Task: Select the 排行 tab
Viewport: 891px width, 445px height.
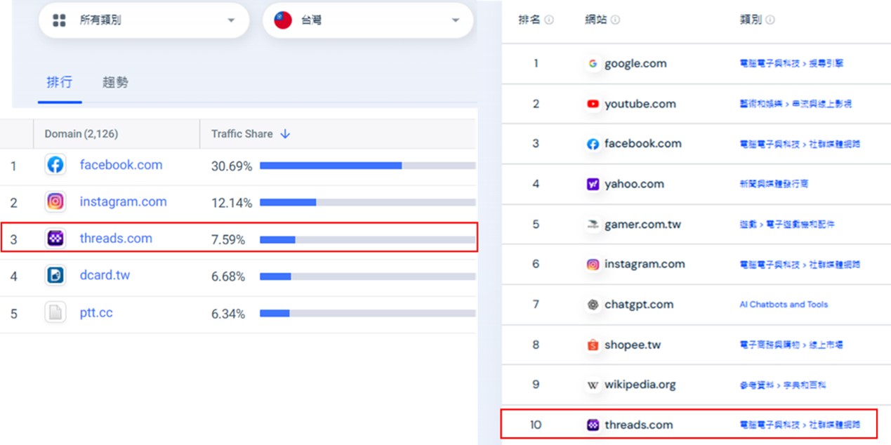Action: tap(59, 83)
